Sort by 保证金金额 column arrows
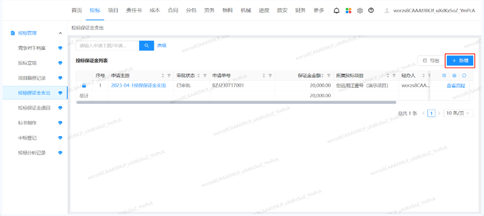The height and width of the screenshot is (216, 484). 323,75
